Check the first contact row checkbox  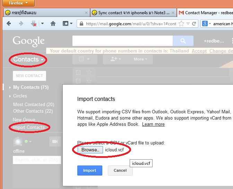tap(78, 72)
